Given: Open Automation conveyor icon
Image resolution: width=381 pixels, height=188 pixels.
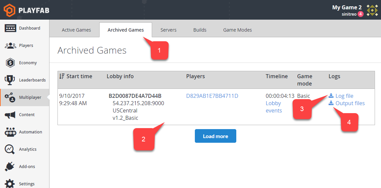Looking at the screenshot, I should (x=10, y=132).
